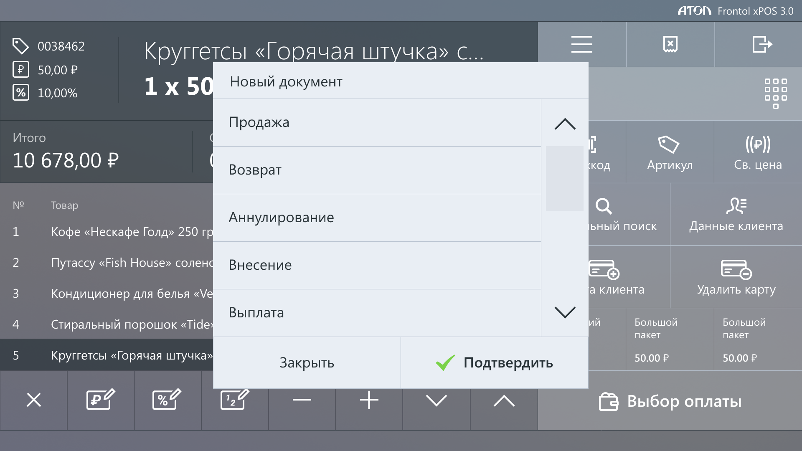Open the numeric keypad grid icon
The image size is (802, 451).
775,93
